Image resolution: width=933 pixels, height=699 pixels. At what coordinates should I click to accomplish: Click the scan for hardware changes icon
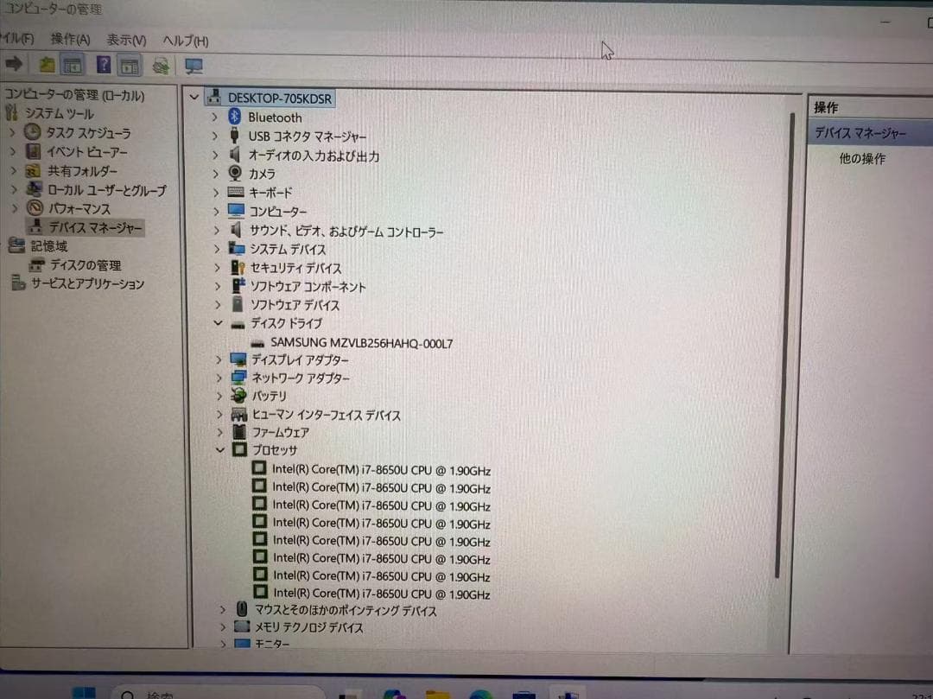(161, 65)
